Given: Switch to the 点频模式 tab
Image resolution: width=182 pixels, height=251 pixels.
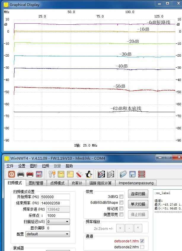Looking at the screenshot, I should [58, 183].
